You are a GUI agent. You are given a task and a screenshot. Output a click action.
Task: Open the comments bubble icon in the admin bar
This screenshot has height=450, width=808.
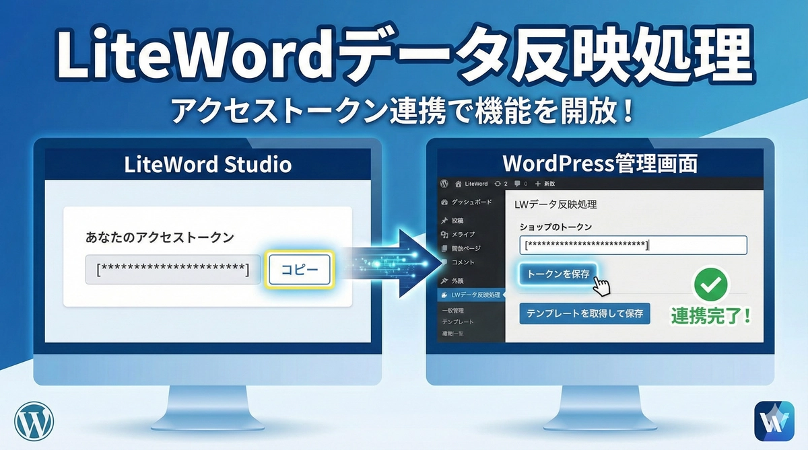[x=516, y=184]
